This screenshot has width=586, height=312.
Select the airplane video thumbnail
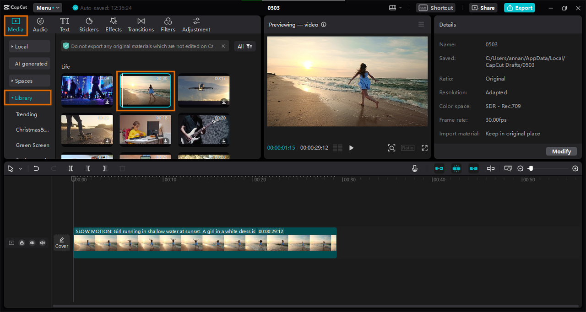pyautogui.click(x=204, y=90)
